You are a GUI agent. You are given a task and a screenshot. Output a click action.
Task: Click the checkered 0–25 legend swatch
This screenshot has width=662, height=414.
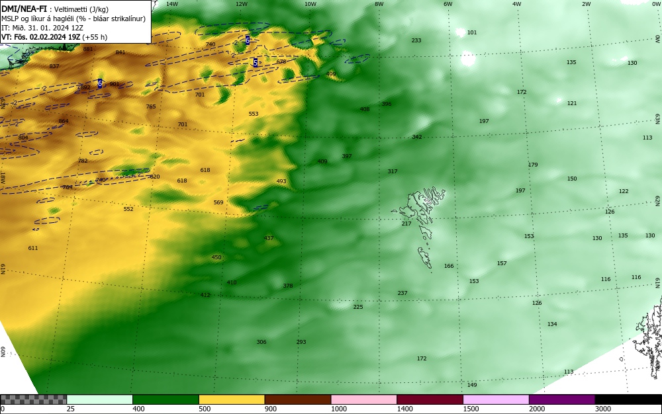[x=33, y=399]
